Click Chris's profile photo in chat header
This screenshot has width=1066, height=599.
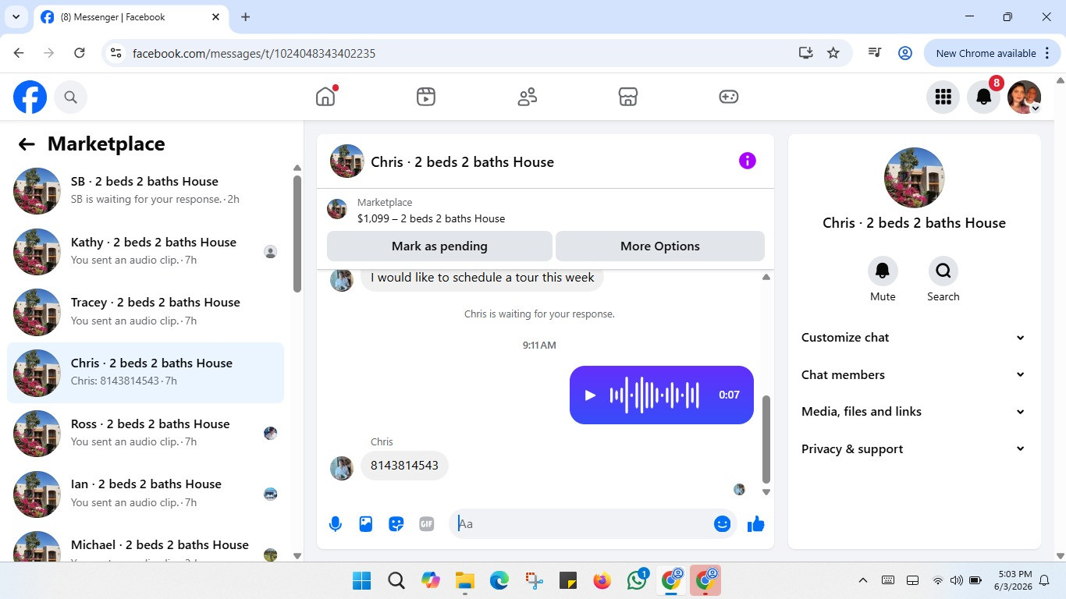347,161
